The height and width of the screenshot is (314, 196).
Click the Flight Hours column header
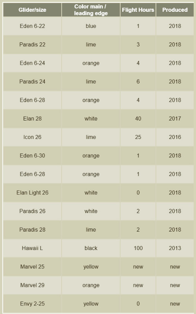coord(138,10)
